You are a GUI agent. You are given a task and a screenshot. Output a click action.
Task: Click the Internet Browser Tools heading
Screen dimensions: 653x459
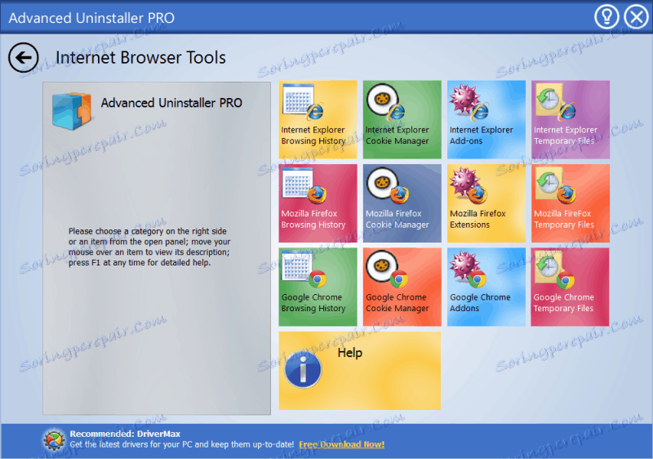pyautogui.click(x=140, y=57)
